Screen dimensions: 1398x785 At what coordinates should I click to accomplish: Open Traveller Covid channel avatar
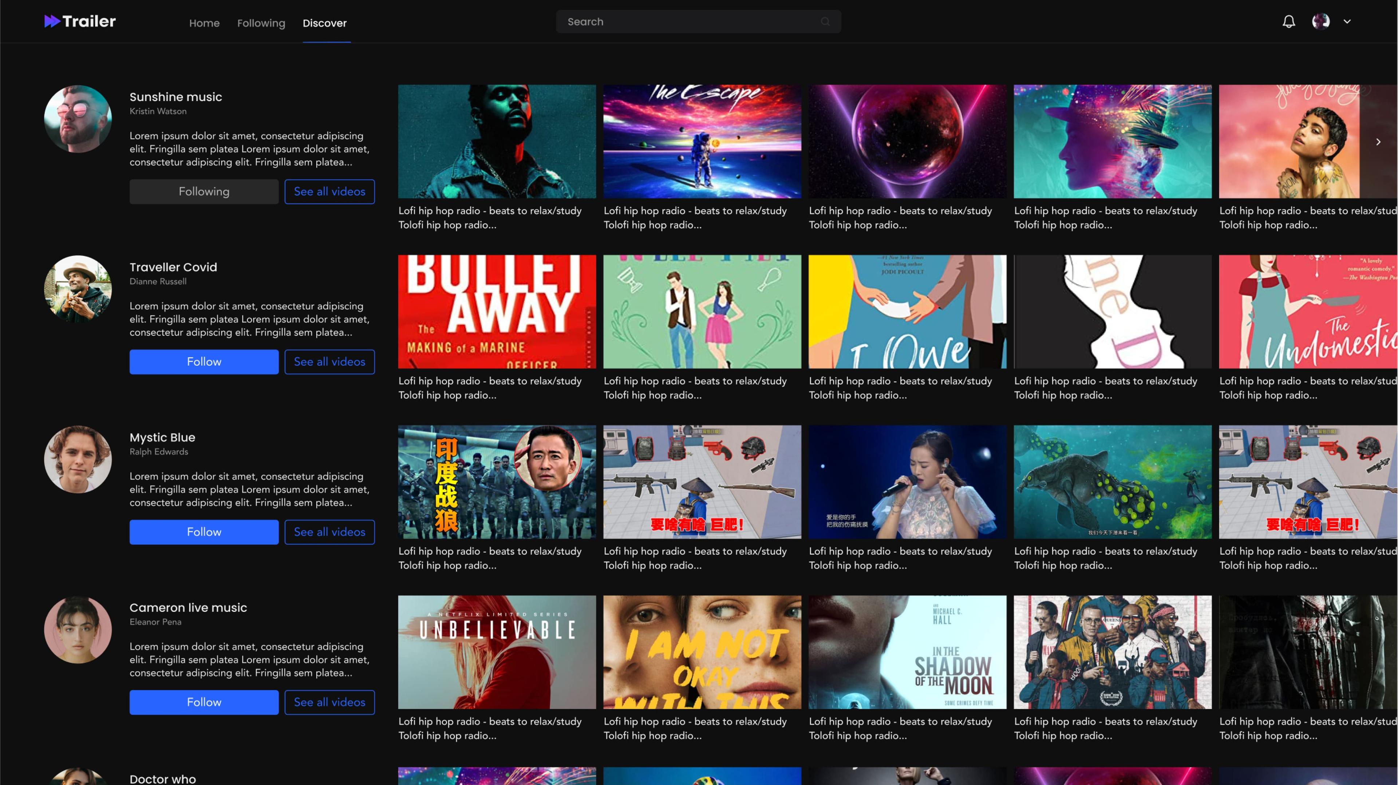coord(78,289)
